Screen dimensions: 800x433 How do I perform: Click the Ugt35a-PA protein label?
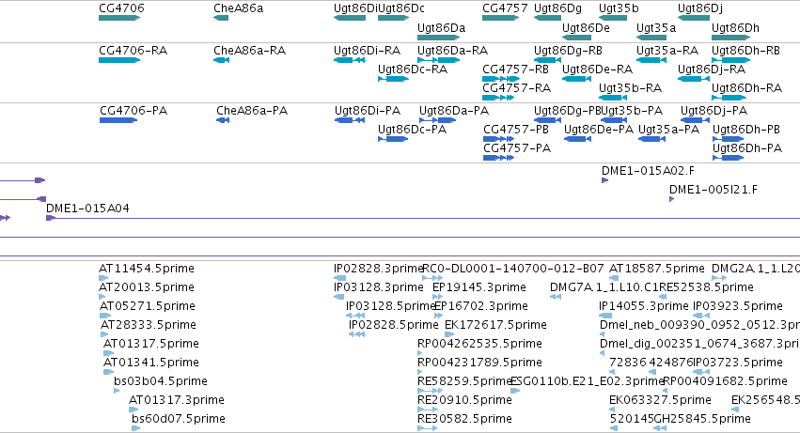tap(669, 130)
